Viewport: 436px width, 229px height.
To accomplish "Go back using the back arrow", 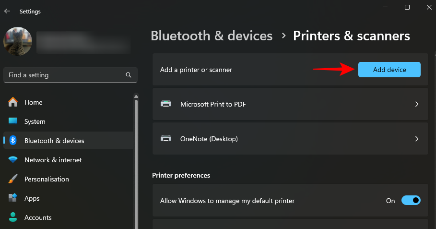I will [x=7, y=11].
